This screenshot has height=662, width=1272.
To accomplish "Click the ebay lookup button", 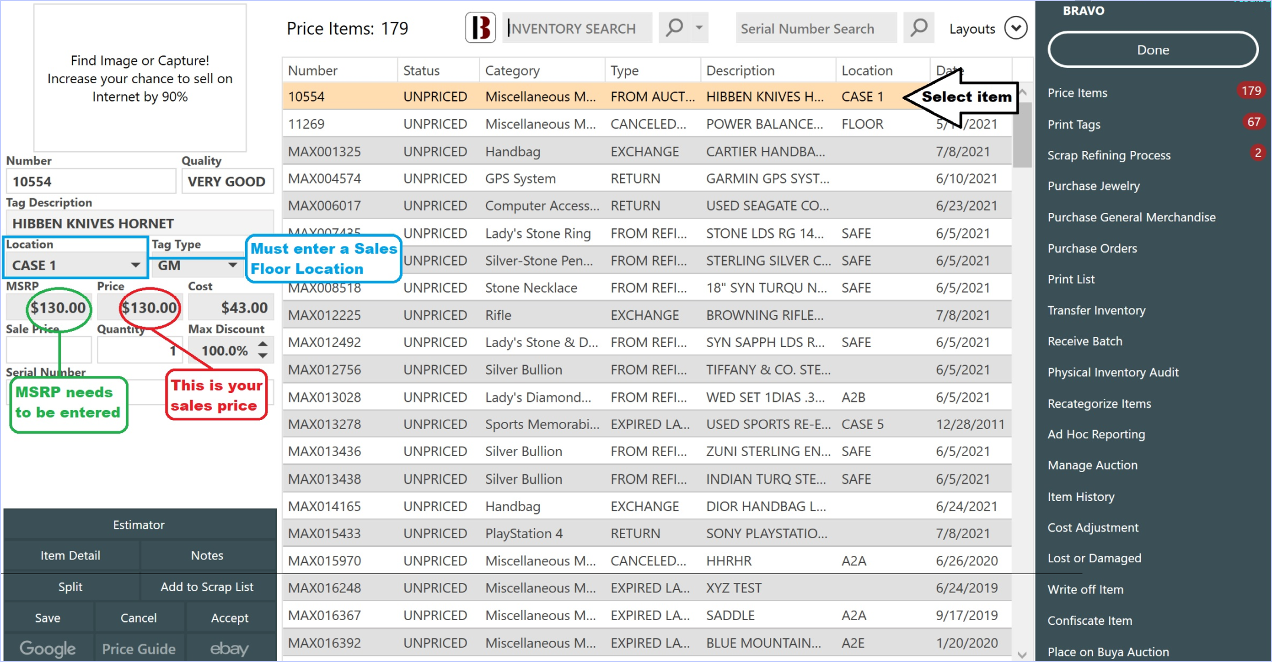I will pyautogui.click(x=230, y=648).
